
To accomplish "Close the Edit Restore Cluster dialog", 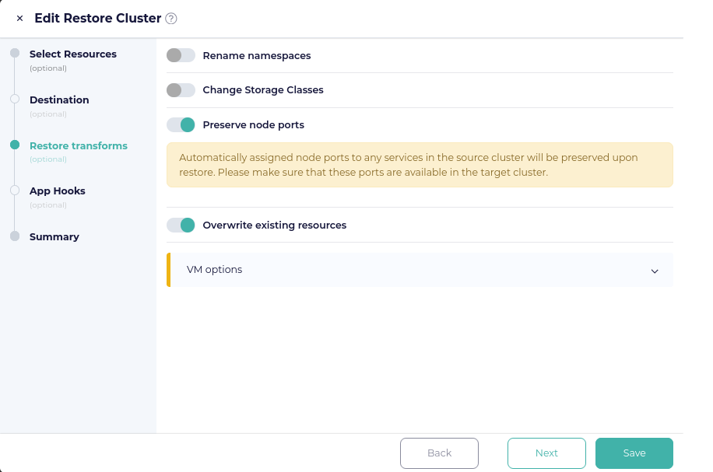I will 19,18.
